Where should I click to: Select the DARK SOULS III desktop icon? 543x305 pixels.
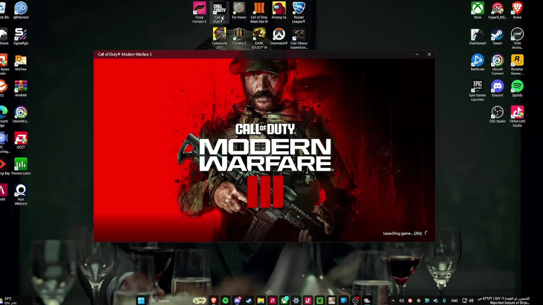(259, 39)
